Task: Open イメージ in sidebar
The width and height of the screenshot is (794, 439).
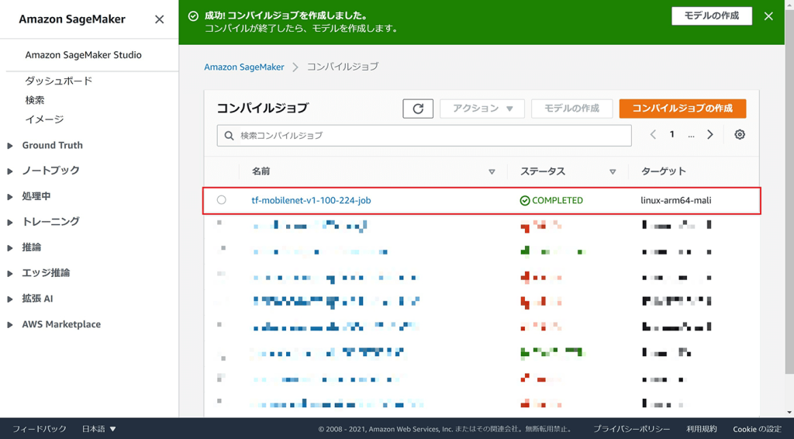Action: click(x=44, y=119)
